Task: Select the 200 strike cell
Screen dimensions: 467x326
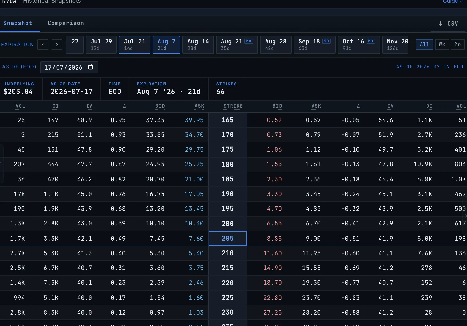Action: [x=228, y=224]
